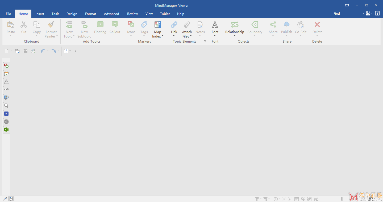383x202 pixels.
Task: Open the Excel side panel tab
Action: 6,130
